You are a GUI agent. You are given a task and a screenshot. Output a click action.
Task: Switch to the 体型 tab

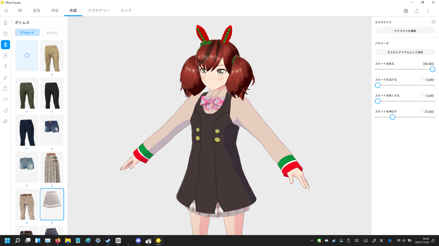[55, 11]
